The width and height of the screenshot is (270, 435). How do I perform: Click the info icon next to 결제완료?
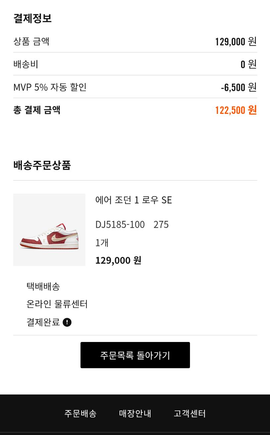point(67,322)
